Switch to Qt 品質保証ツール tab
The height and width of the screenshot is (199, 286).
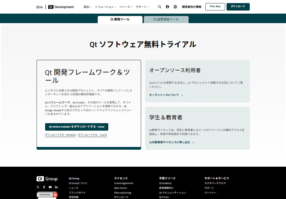166,19
